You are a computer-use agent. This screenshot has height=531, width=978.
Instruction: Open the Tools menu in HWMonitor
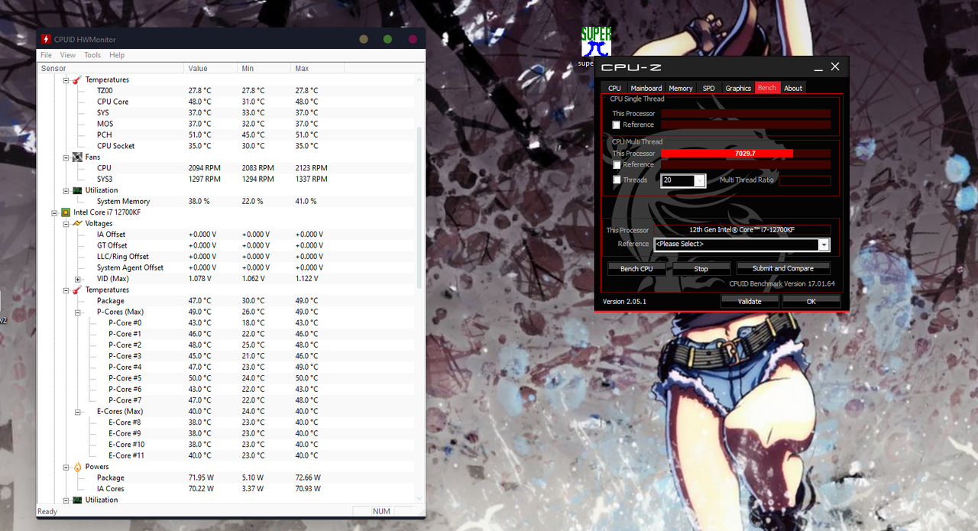pyautogui.click(x=92, y=55)
